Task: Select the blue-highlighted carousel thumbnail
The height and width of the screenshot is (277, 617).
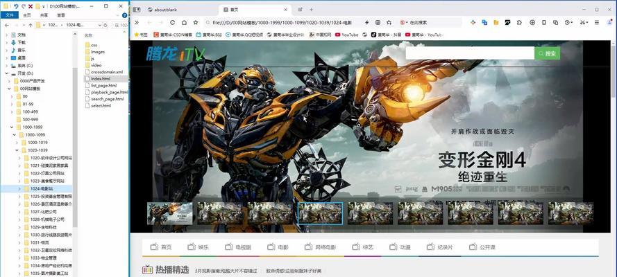Action: tap(320, 213)
